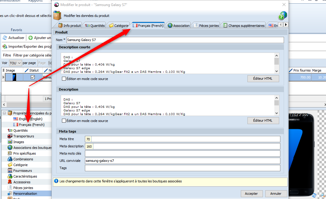Screen dimensions: 326x199
Task: Switch to the Association tab
Action: point(179,26)
